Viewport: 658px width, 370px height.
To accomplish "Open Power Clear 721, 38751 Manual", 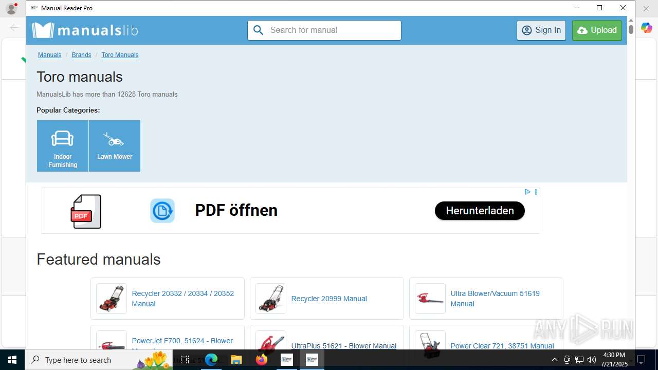I will [x=502, y=346].
